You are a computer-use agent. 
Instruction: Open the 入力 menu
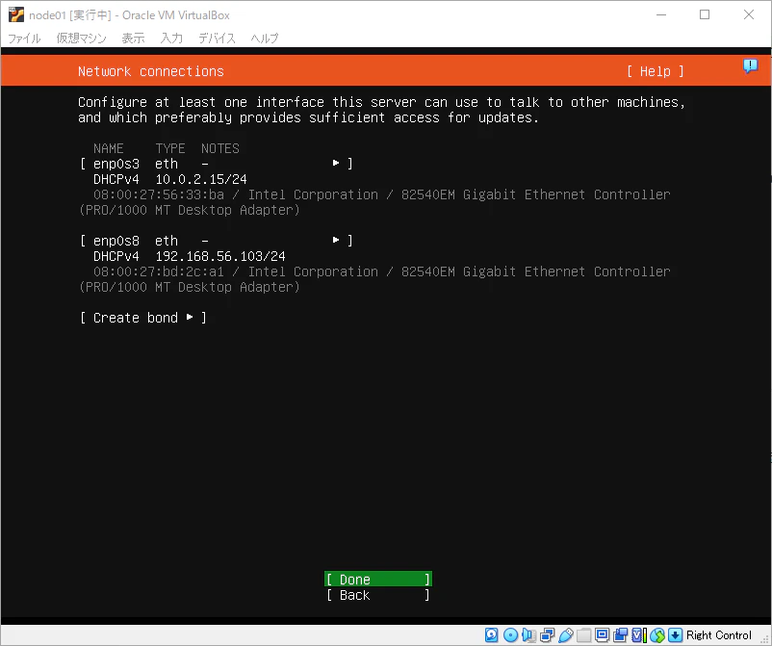click(x=171, y=39)
